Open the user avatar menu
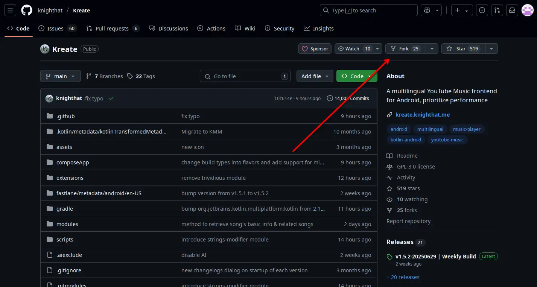The image size is (537, 287). pos(527,11)
